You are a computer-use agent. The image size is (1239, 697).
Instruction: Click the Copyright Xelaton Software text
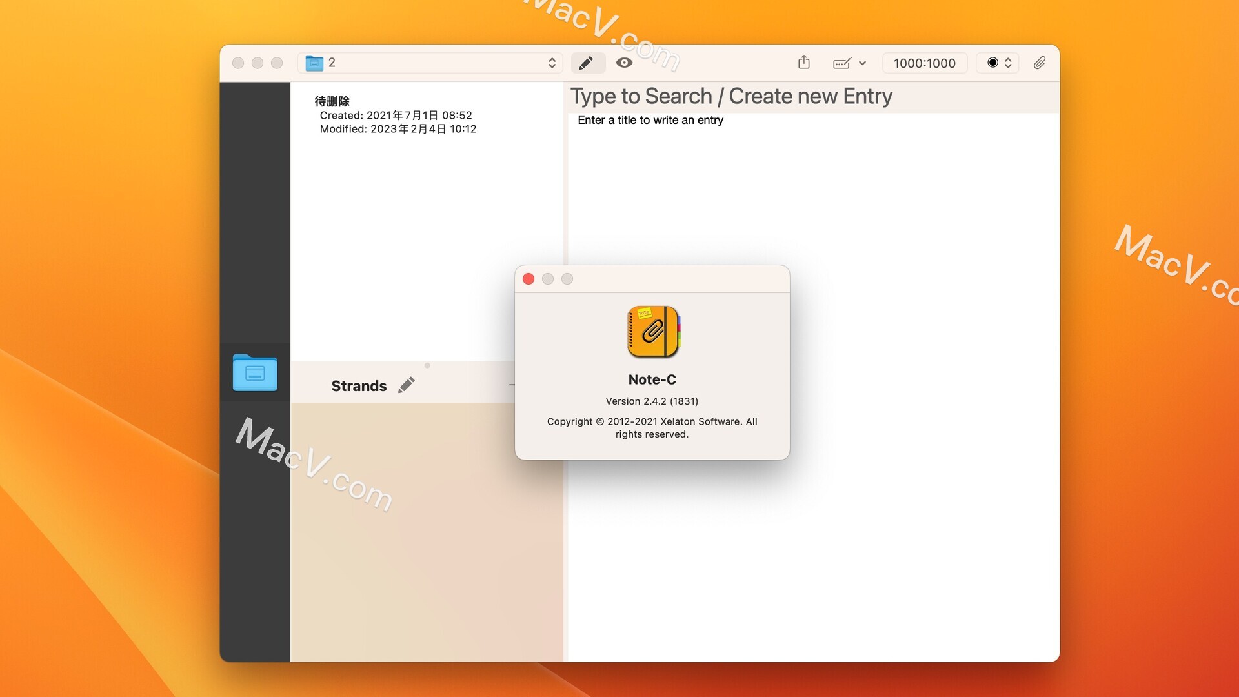652,427
